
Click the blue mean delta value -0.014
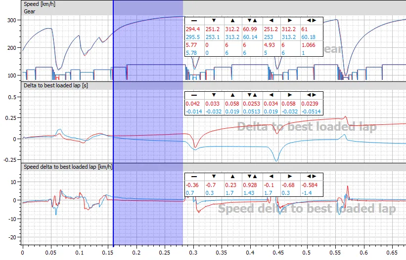pos(194,111)
